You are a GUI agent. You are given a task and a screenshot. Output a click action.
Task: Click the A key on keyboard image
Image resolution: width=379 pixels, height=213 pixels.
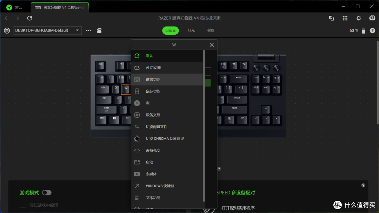click(x=118, y=99)
